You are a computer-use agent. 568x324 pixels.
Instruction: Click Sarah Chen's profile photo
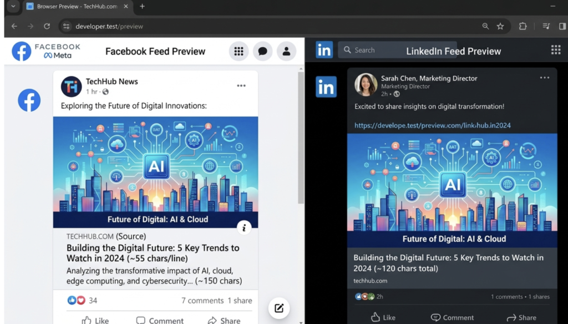[366, 84]
